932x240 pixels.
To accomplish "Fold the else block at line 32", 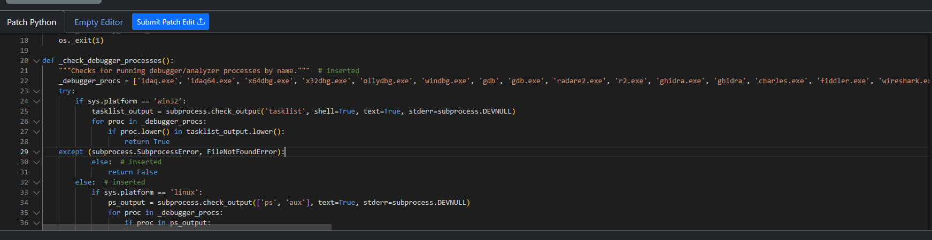I will tap(36, 182).
